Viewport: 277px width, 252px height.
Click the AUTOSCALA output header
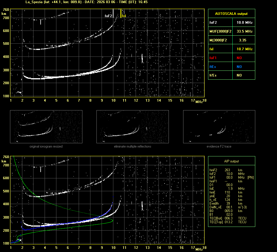click(231, 13)
